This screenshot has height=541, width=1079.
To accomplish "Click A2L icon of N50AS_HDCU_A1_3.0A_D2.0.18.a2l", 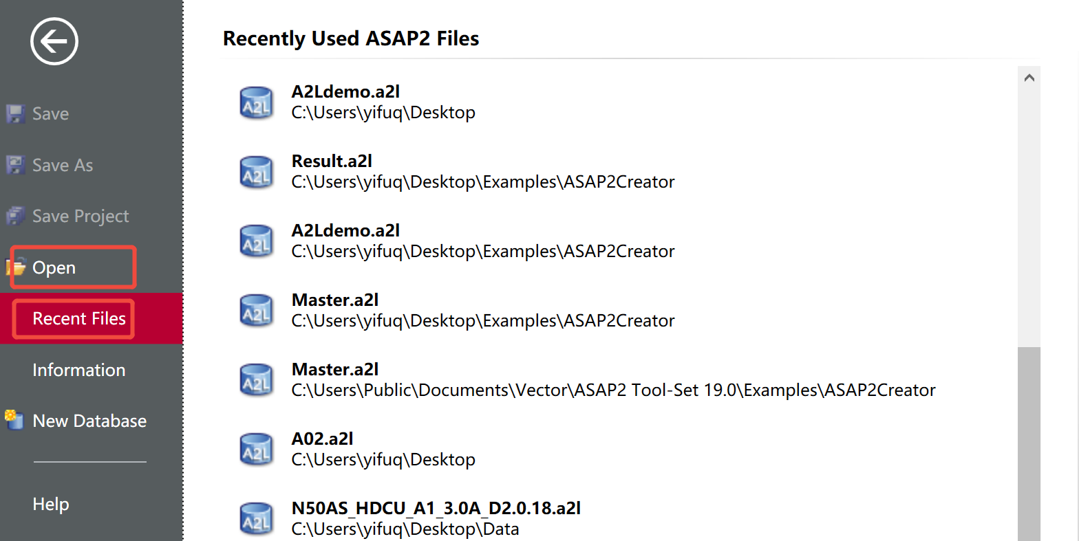I will pyautogui.click(x=256, y=519).
